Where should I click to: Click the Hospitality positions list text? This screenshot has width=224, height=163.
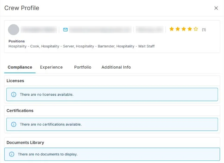(82, 46)
